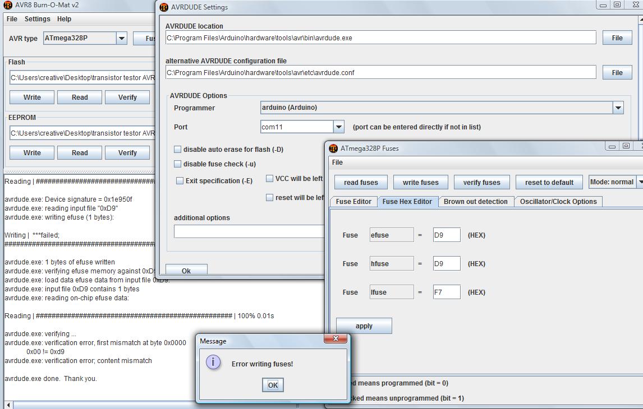Click the AVR8 Burn-O-Mat title bar icon

click(8, 5)
